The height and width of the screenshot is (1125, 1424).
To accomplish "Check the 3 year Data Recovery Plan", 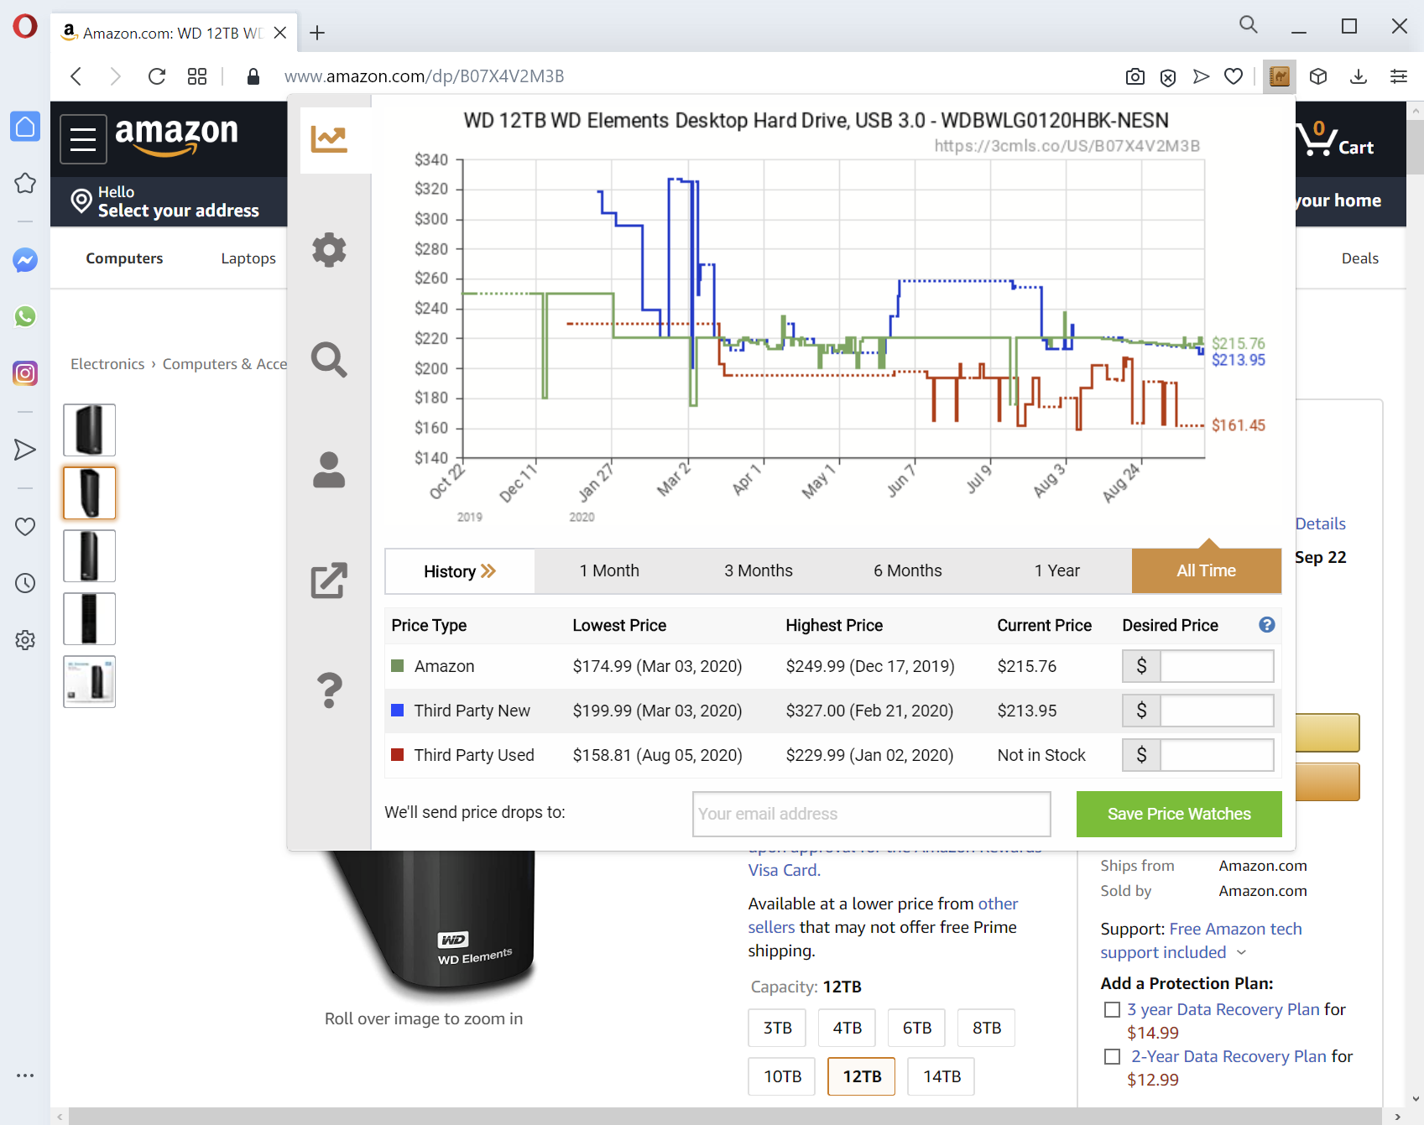I will click(1112, 1009).
